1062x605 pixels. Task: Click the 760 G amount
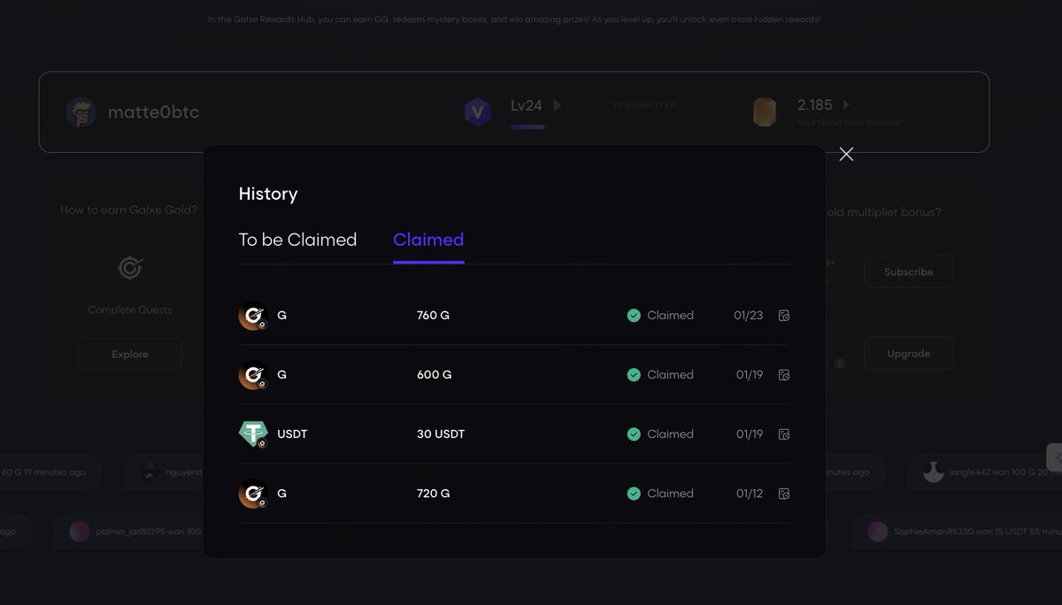point(433,316)
